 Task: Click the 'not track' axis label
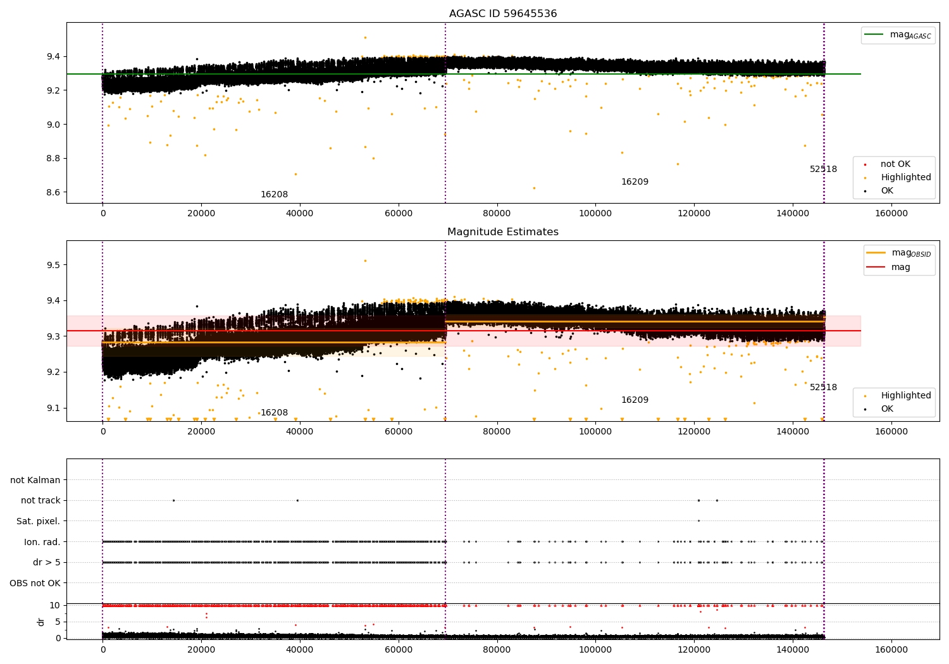pyautogui.click(x=40, y=501)
